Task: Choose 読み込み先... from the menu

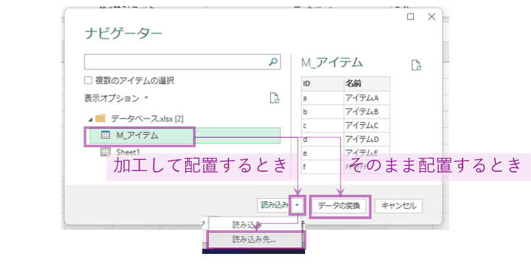Action: (x=254, y=239)
